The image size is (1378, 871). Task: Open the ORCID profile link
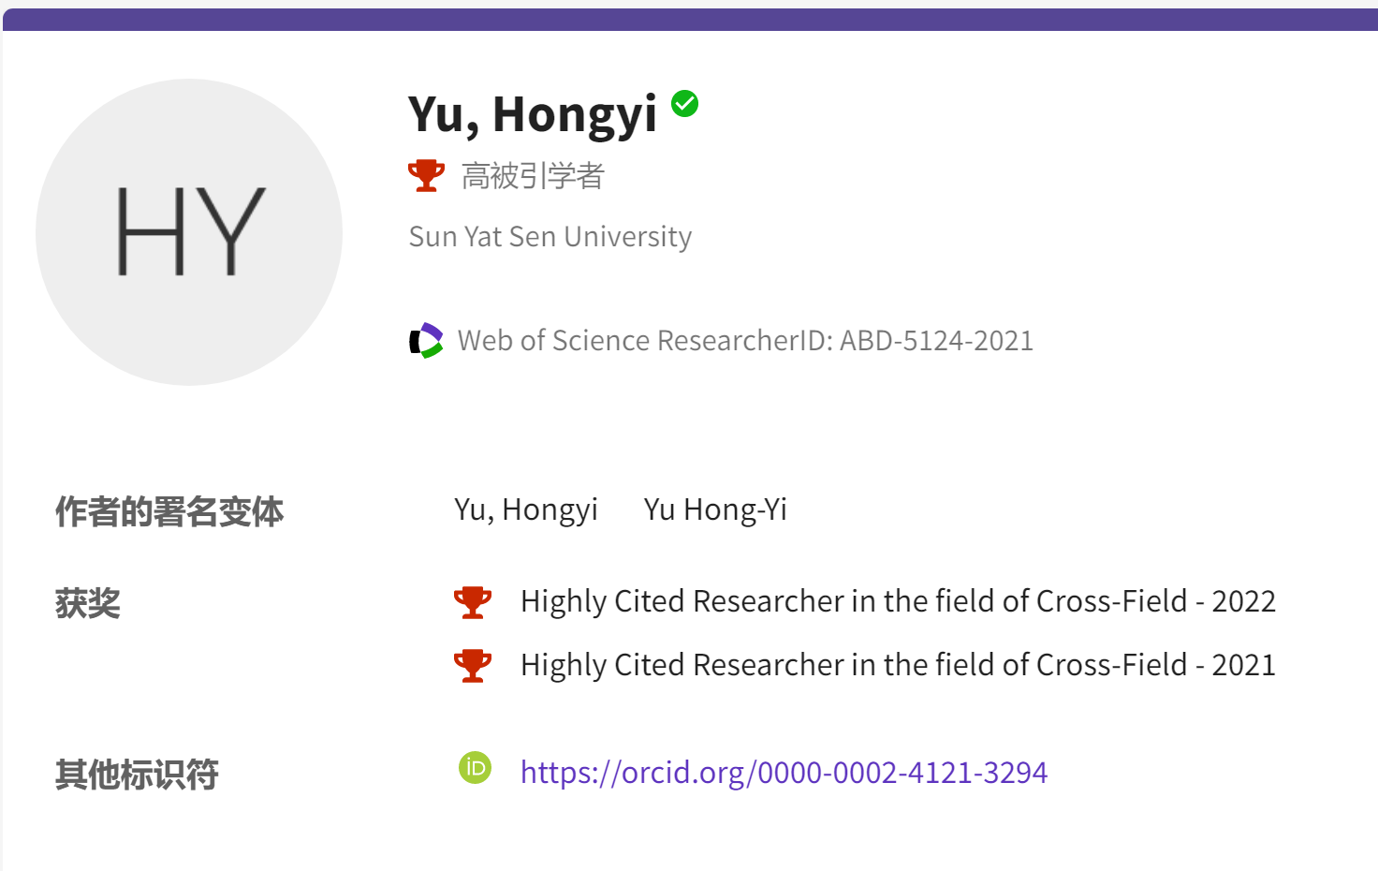784,773
